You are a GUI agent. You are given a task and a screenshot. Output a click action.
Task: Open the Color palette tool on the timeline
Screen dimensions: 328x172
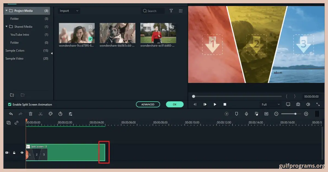(50, 114)
